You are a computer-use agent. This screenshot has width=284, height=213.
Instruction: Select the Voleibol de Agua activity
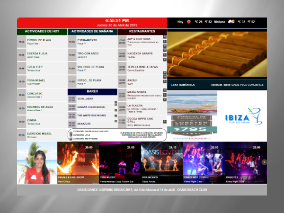pos(42,108)
